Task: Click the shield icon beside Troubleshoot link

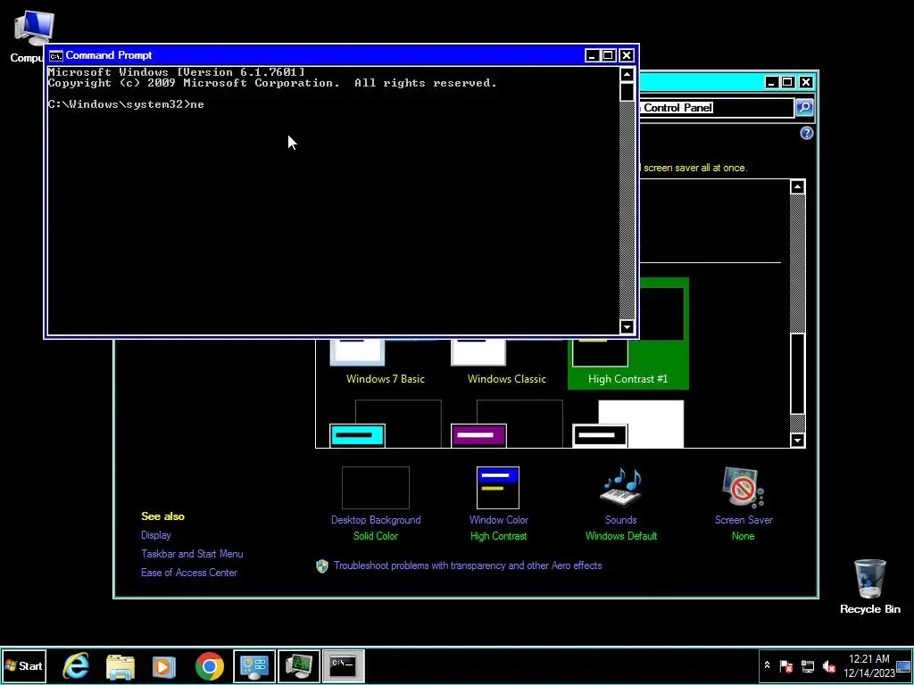Action: coord(322,566)
